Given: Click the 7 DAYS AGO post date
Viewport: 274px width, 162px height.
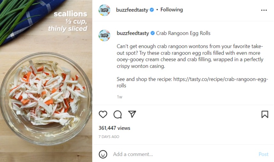Looking at the screenshot, I should (x=109, y=137).
